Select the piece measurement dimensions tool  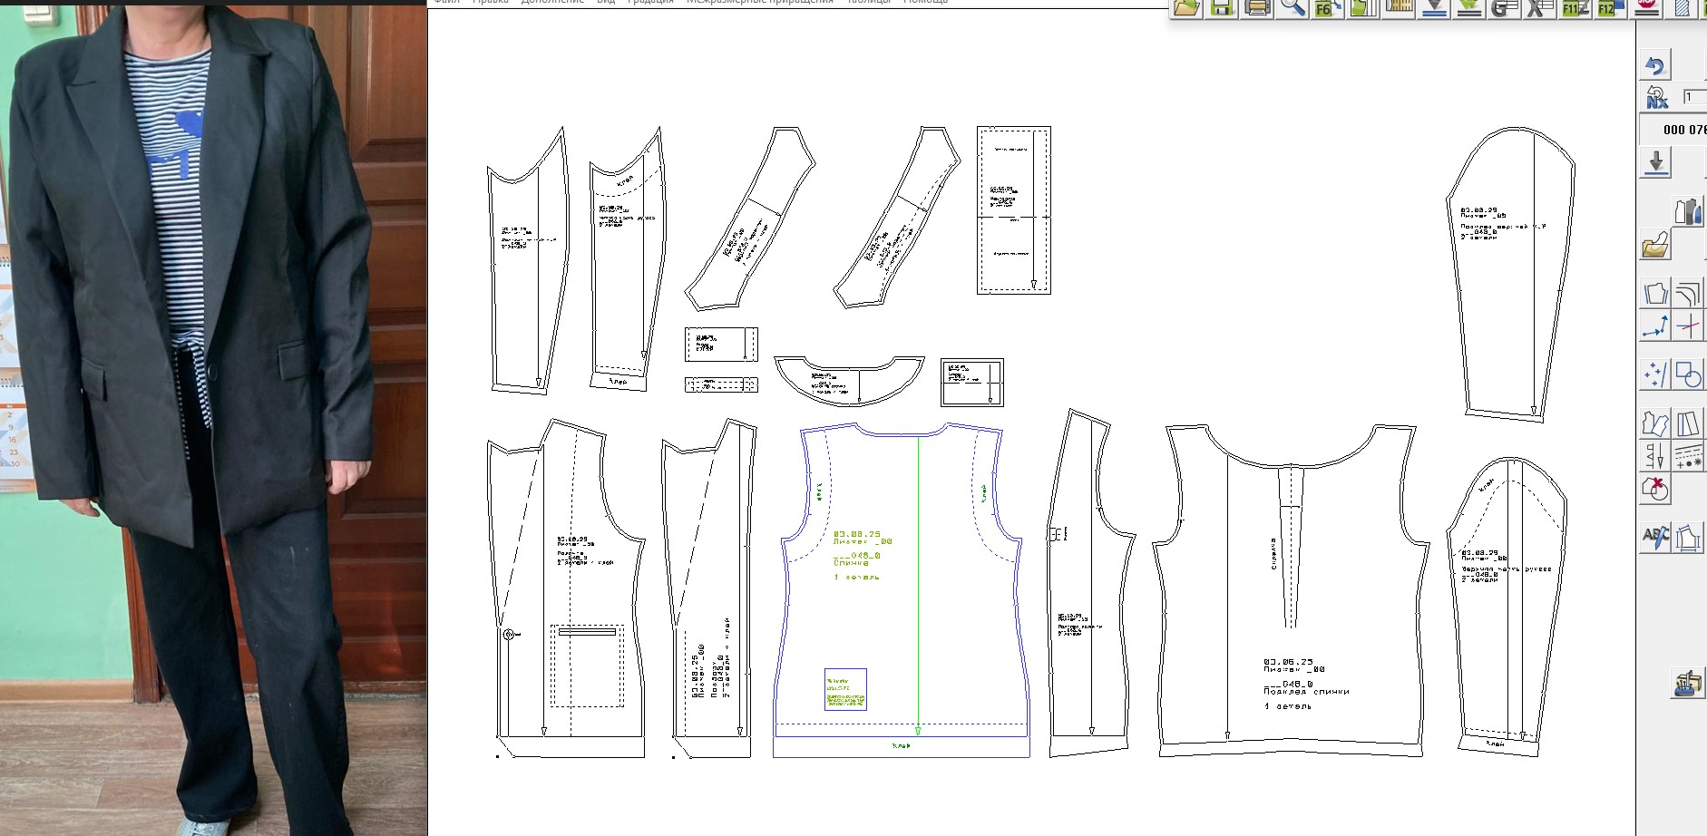click(x=1688, y=538)
